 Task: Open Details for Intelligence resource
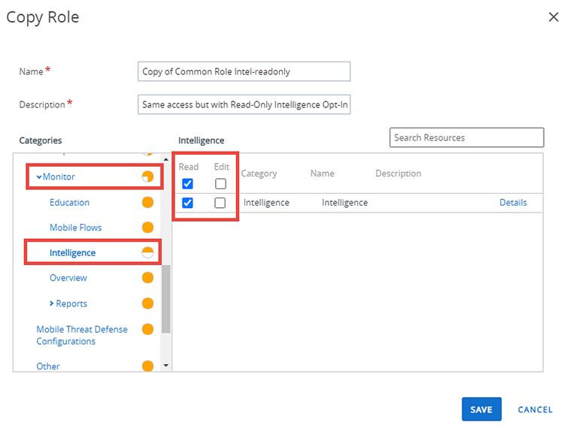point(513,203)
